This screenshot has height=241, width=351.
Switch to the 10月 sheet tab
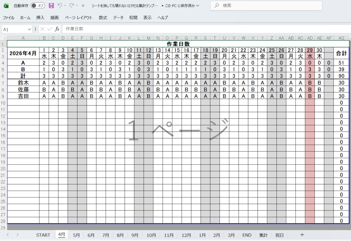[151, 235]
